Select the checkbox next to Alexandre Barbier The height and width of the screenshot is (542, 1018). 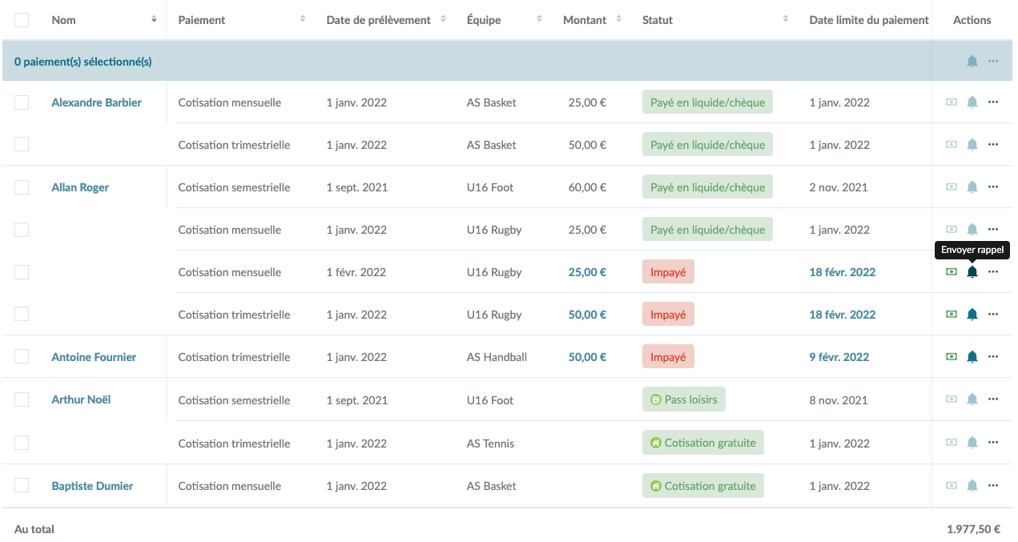click(22, 102)
